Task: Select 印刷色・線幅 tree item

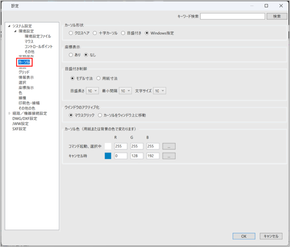Action: coord(29,103)
